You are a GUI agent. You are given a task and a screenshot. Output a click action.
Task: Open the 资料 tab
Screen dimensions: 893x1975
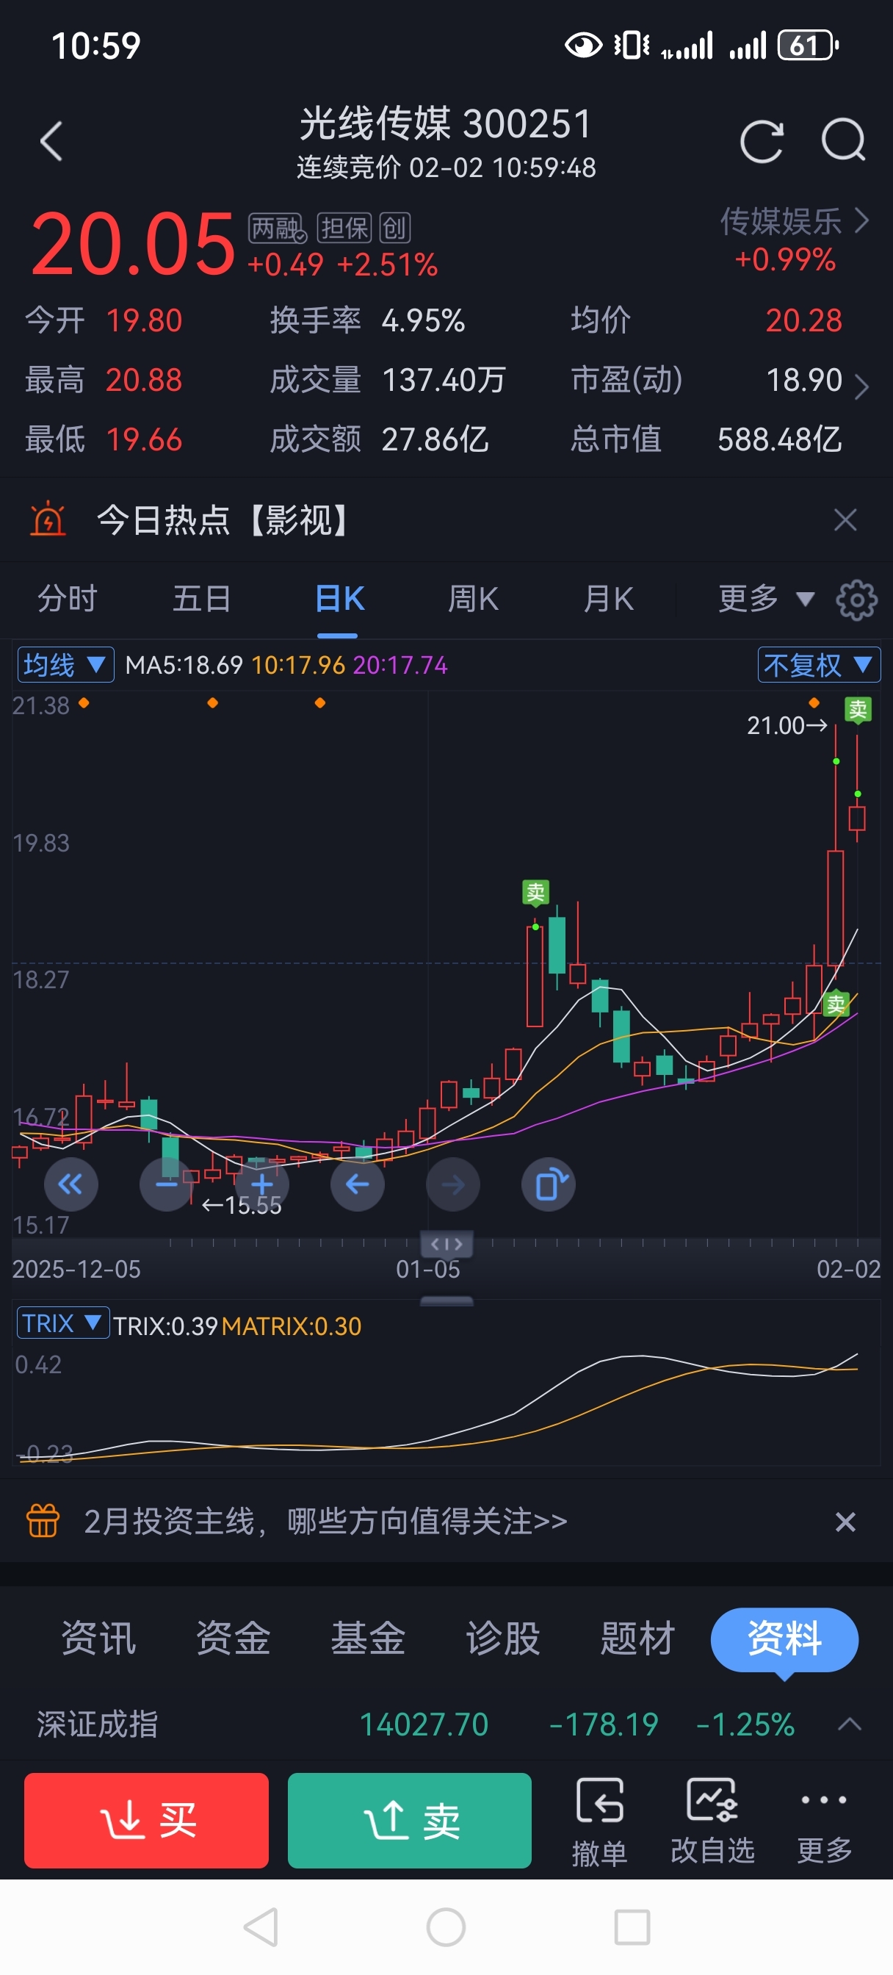(784, 1639)
